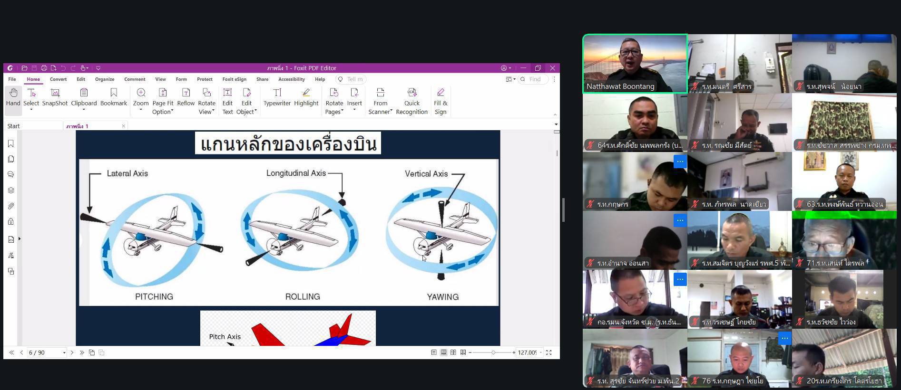Run Quick Recognition OCR
This screenshot has width=901, height=390.
[411, 101]
